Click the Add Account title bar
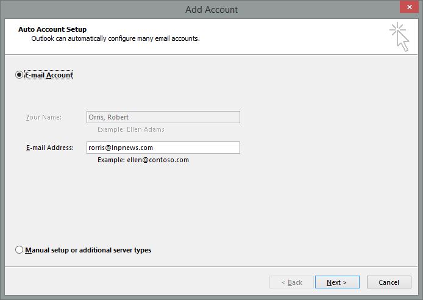The width and height of the screenshot is (423, 300). [211, 9]
